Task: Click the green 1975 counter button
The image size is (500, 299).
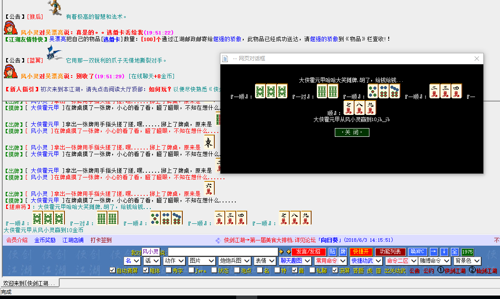Action: [x=467, y=252]
